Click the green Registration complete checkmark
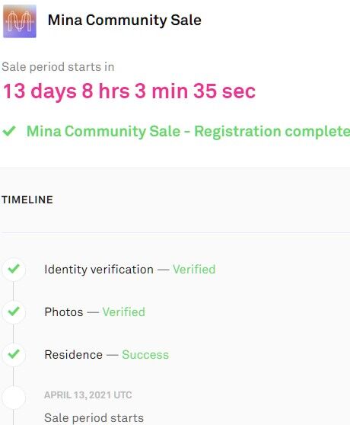Viewport: 350px width, 425px height. 9,131
